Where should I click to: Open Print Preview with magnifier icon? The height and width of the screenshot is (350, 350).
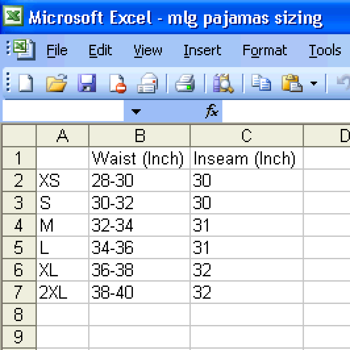point(223,83)
